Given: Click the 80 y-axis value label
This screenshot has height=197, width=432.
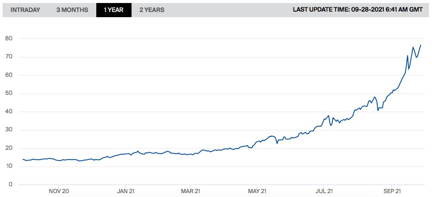Looking at the screenshot, I should (x=9, y=39).
